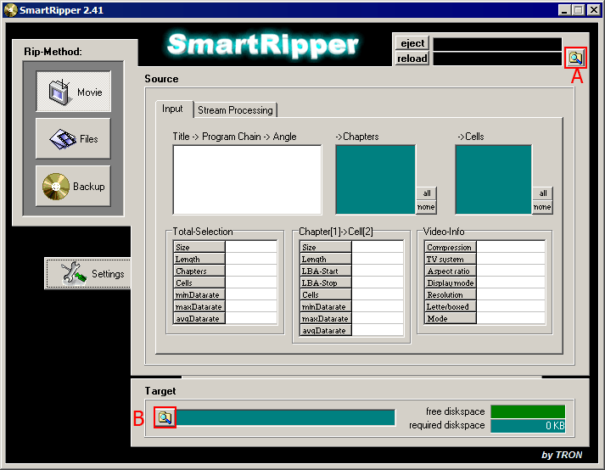Select all cells button
The image size is (605, 470).
543,193
